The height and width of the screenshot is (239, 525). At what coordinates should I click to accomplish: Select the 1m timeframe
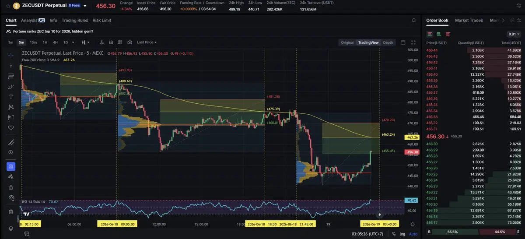pos(10,42)
